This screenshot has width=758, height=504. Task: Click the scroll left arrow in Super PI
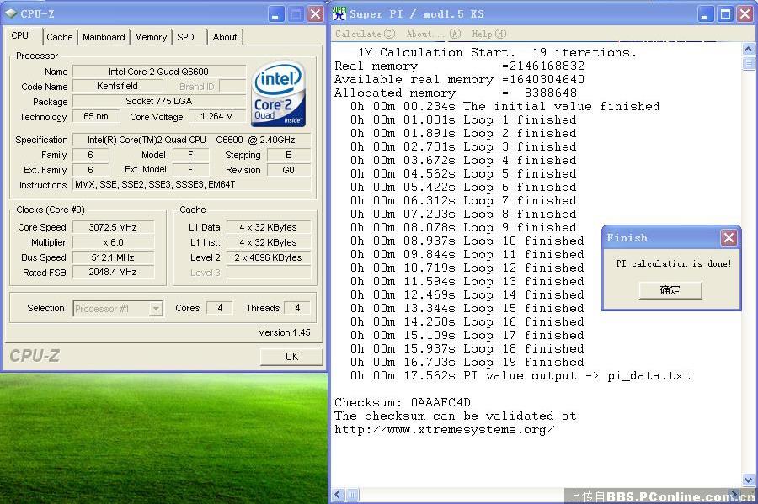(x=338, y=495)
